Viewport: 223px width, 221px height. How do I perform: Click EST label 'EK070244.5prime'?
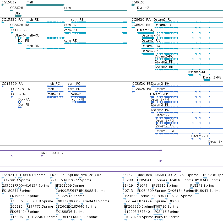click(x=139, y=217)
